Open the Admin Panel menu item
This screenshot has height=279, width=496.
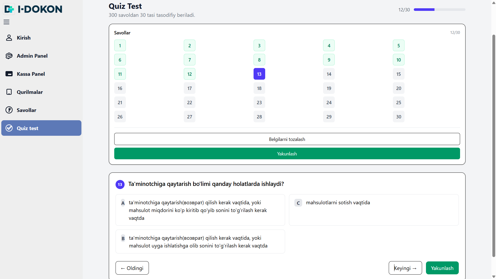click(32, 56)
